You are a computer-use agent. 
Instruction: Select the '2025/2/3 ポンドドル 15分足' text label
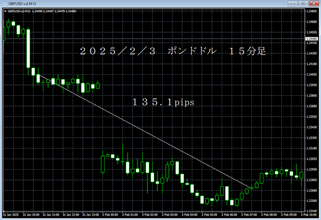click(x=173, y=51)
